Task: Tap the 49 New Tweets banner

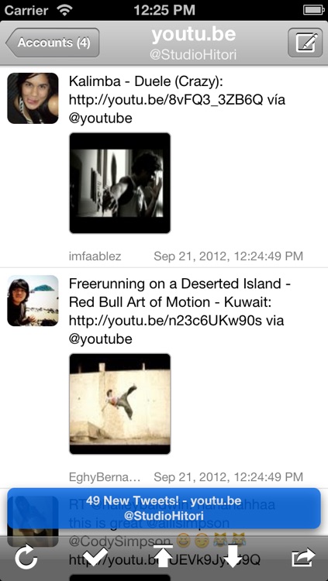Action: [x=164, y=508]
